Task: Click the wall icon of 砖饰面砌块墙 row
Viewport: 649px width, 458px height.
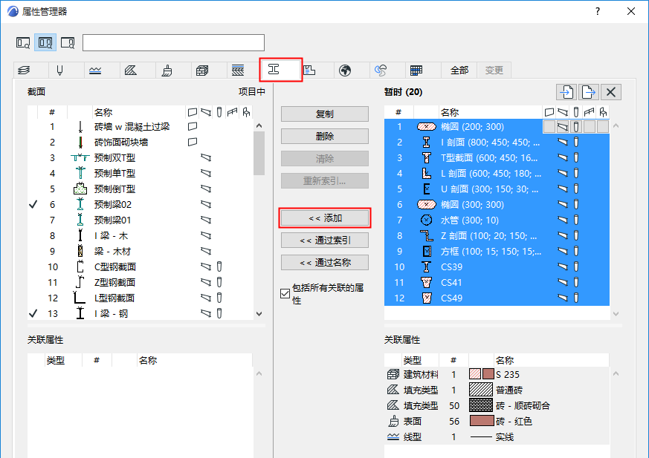Action: point(193,143)
